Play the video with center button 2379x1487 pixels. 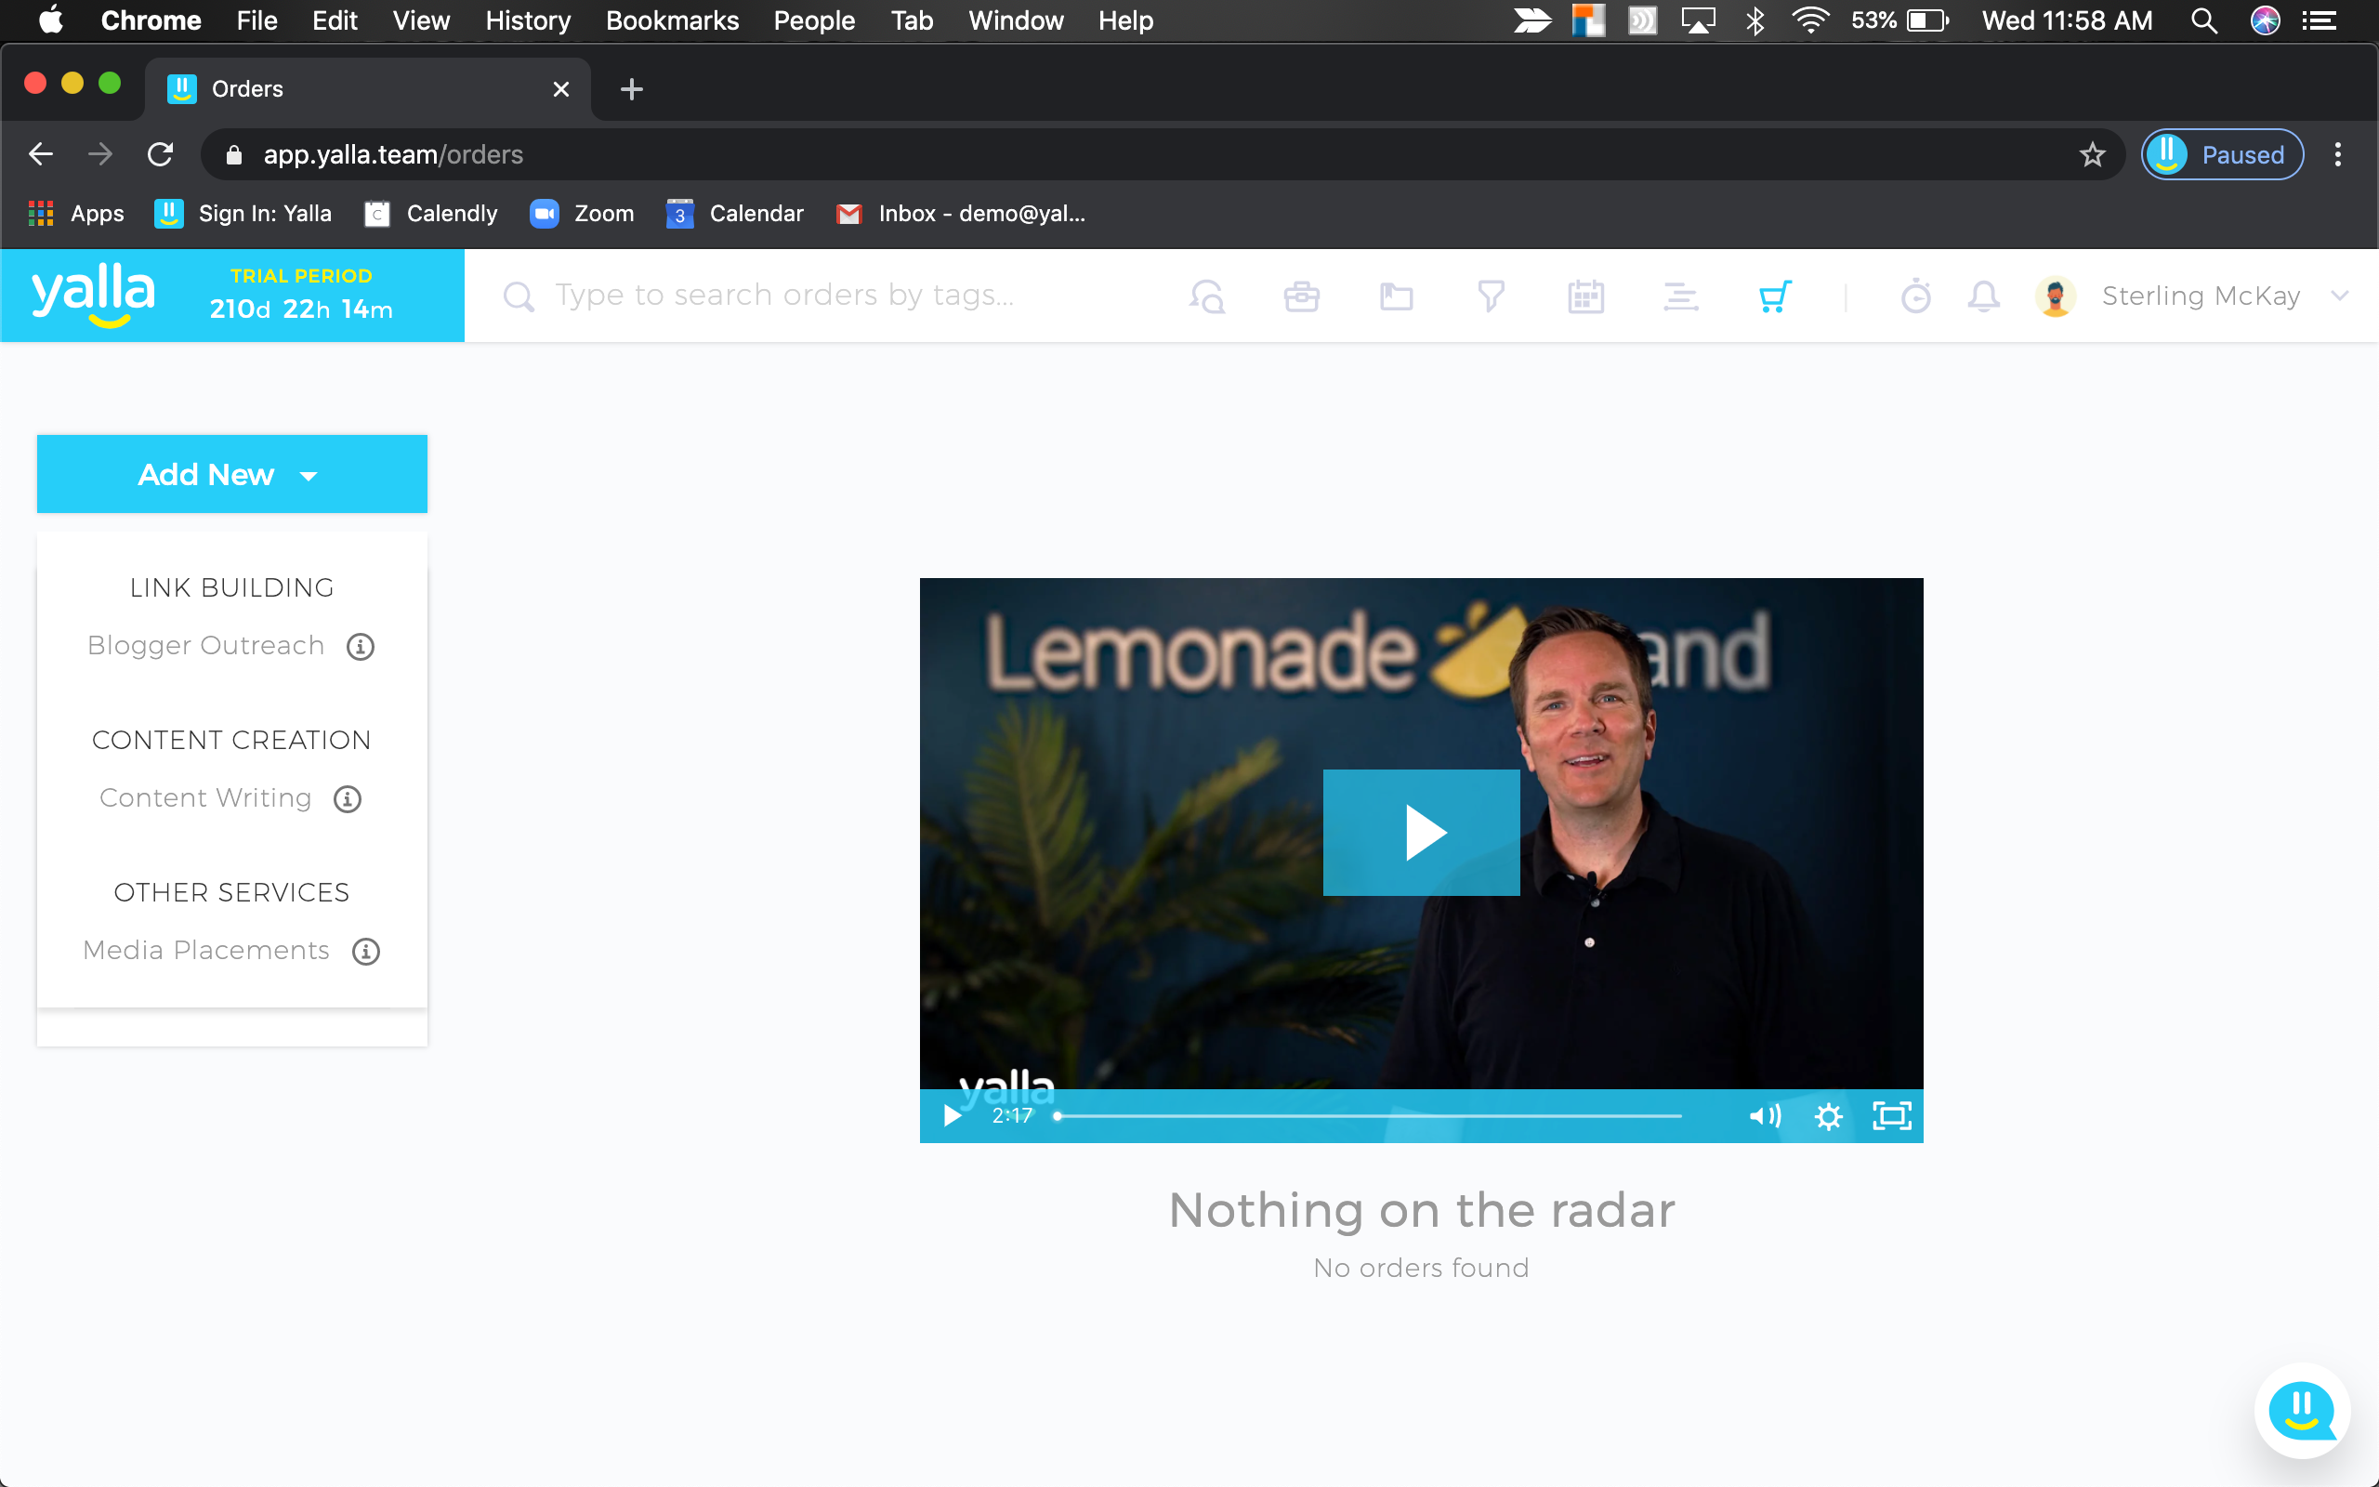pos(1421,833)
